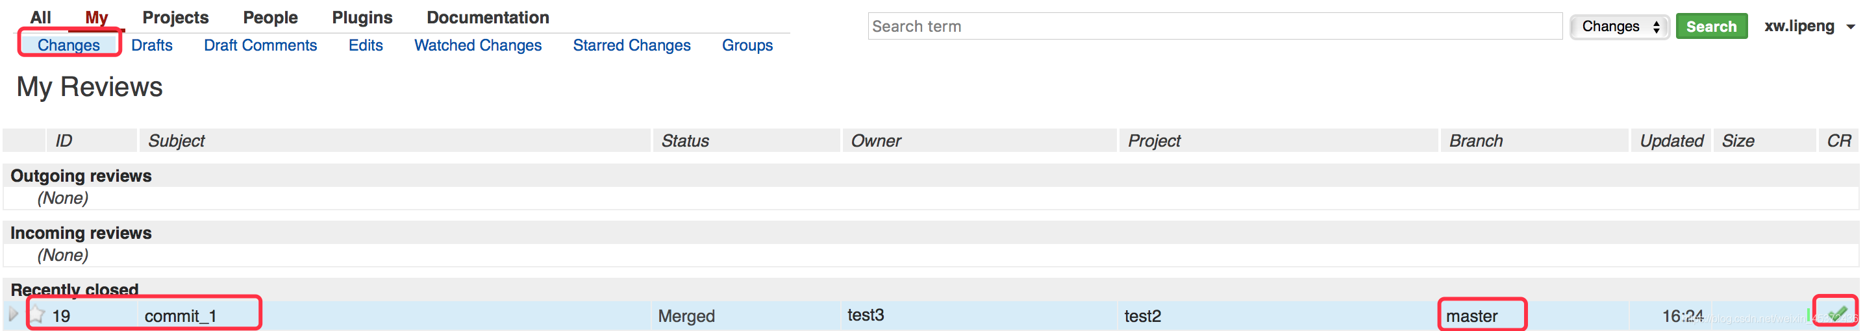Select the My top menu
This screenshot has width=1865, height=331.
[96, 18]
